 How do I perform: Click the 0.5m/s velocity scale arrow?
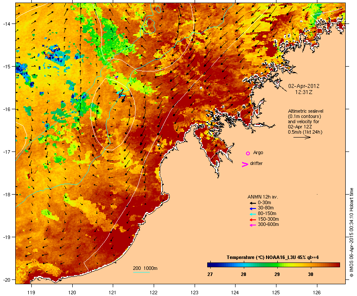(302, 137)
